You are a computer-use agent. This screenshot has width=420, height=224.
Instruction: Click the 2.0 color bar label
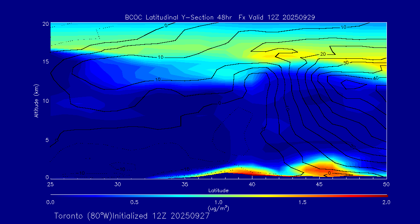386,202
